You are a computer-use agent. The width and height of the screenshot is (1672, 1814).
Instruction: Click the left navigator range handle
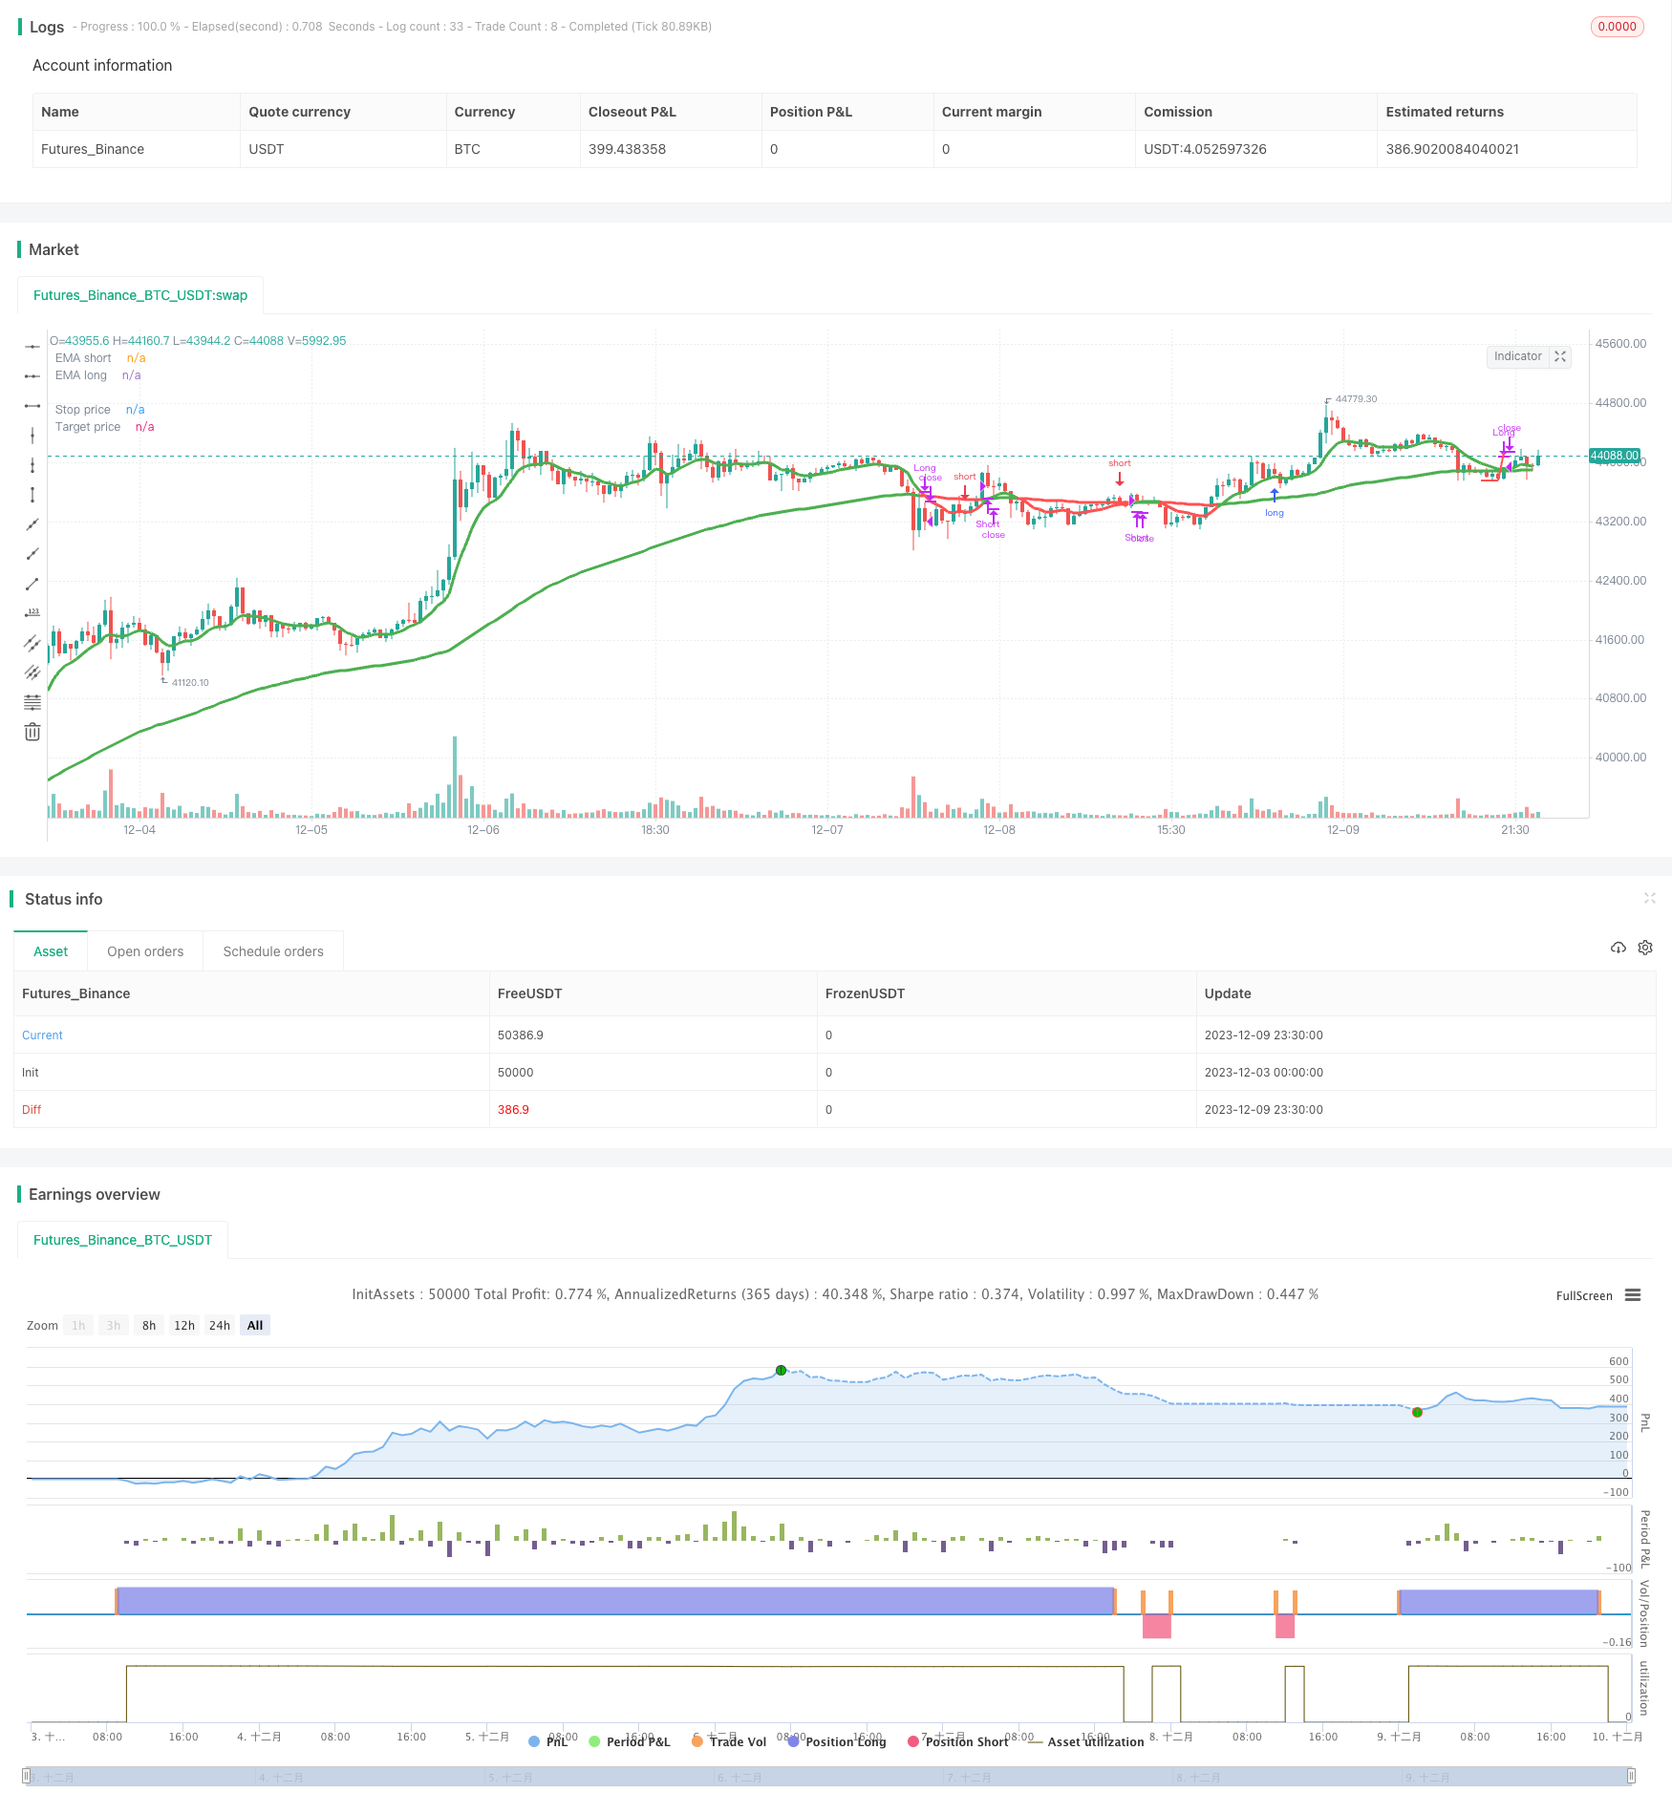27,1776
